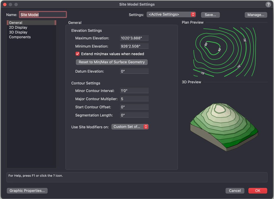Viewport: 274px width, 199px height.
Task: Open the Active Settings dropdown
Action: (171, 15)
